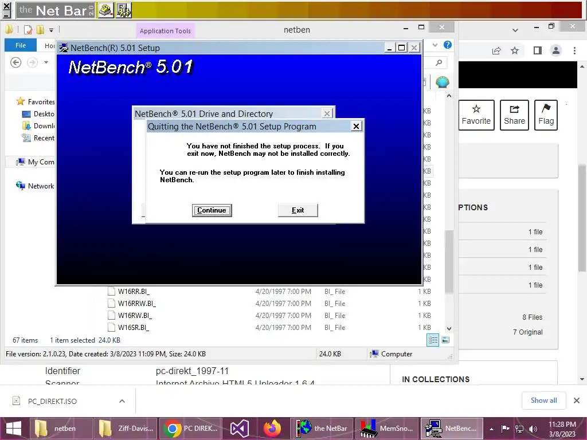Click the gear Net Bar tool icon
587x440 pixels.
pos(124,10)
